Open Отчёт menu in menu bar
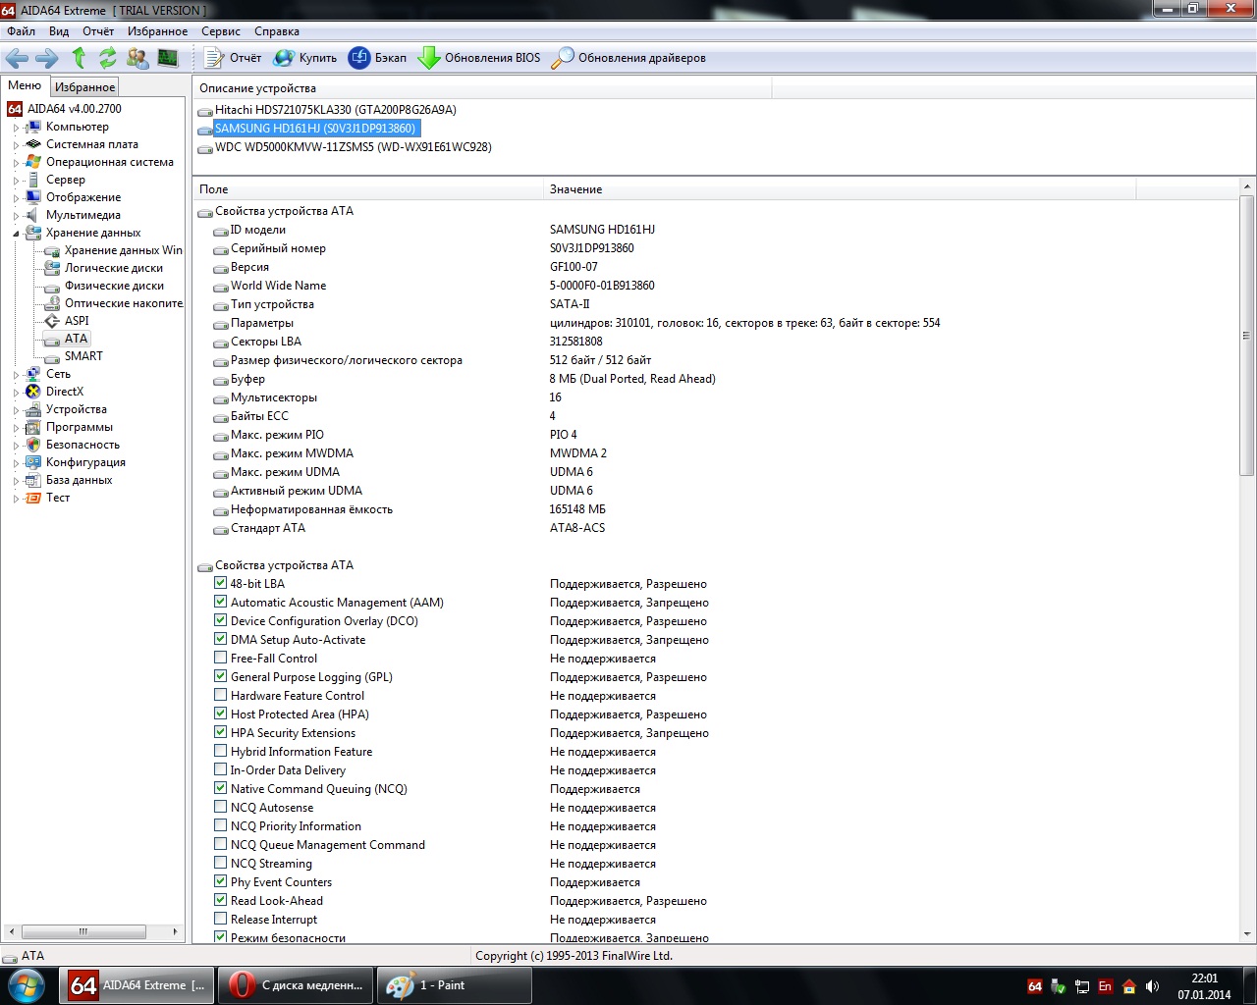The image size is (1257, 1005). [98, 31]
